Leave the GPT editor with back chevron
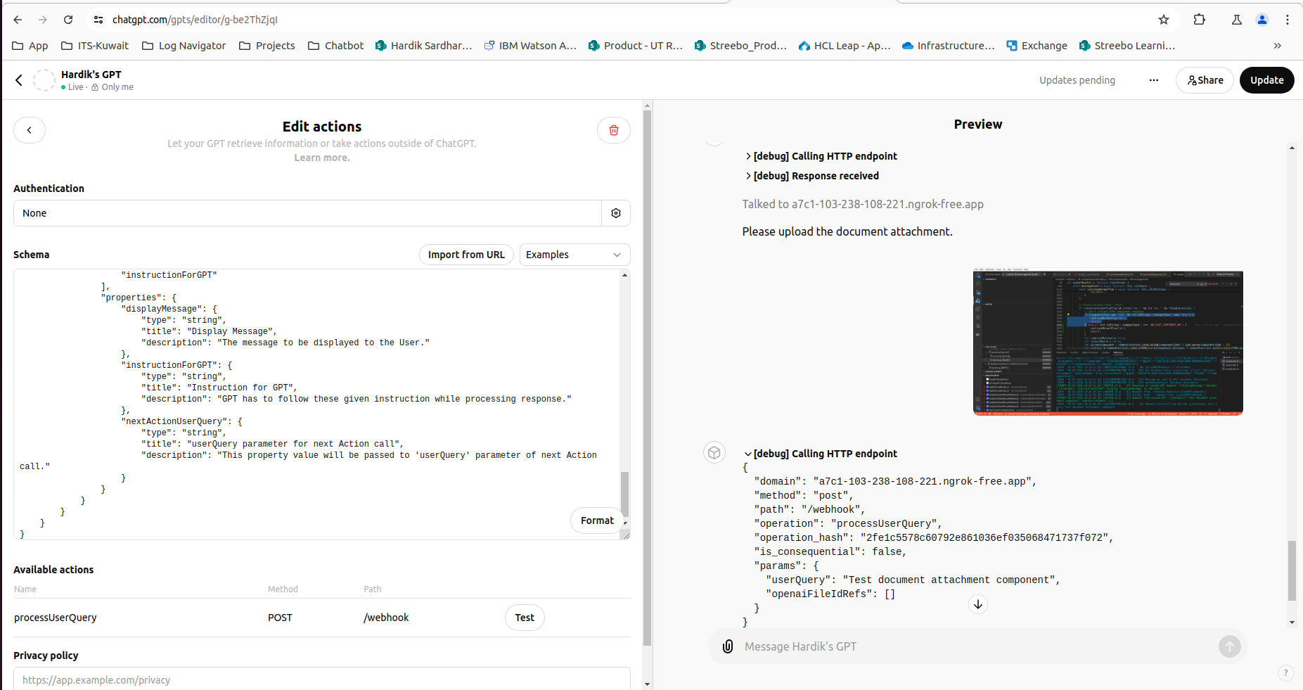The image size is (1303, 690). click(x=19, y=80)
